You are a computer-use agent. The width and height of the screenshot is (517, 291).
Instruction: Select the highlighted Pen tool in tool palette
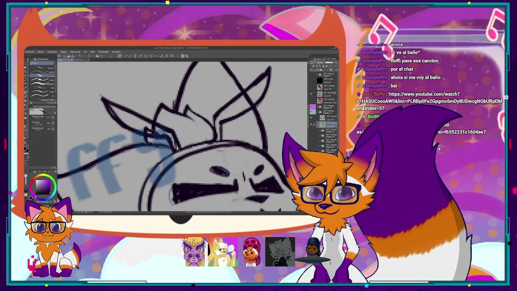(26, 92)
